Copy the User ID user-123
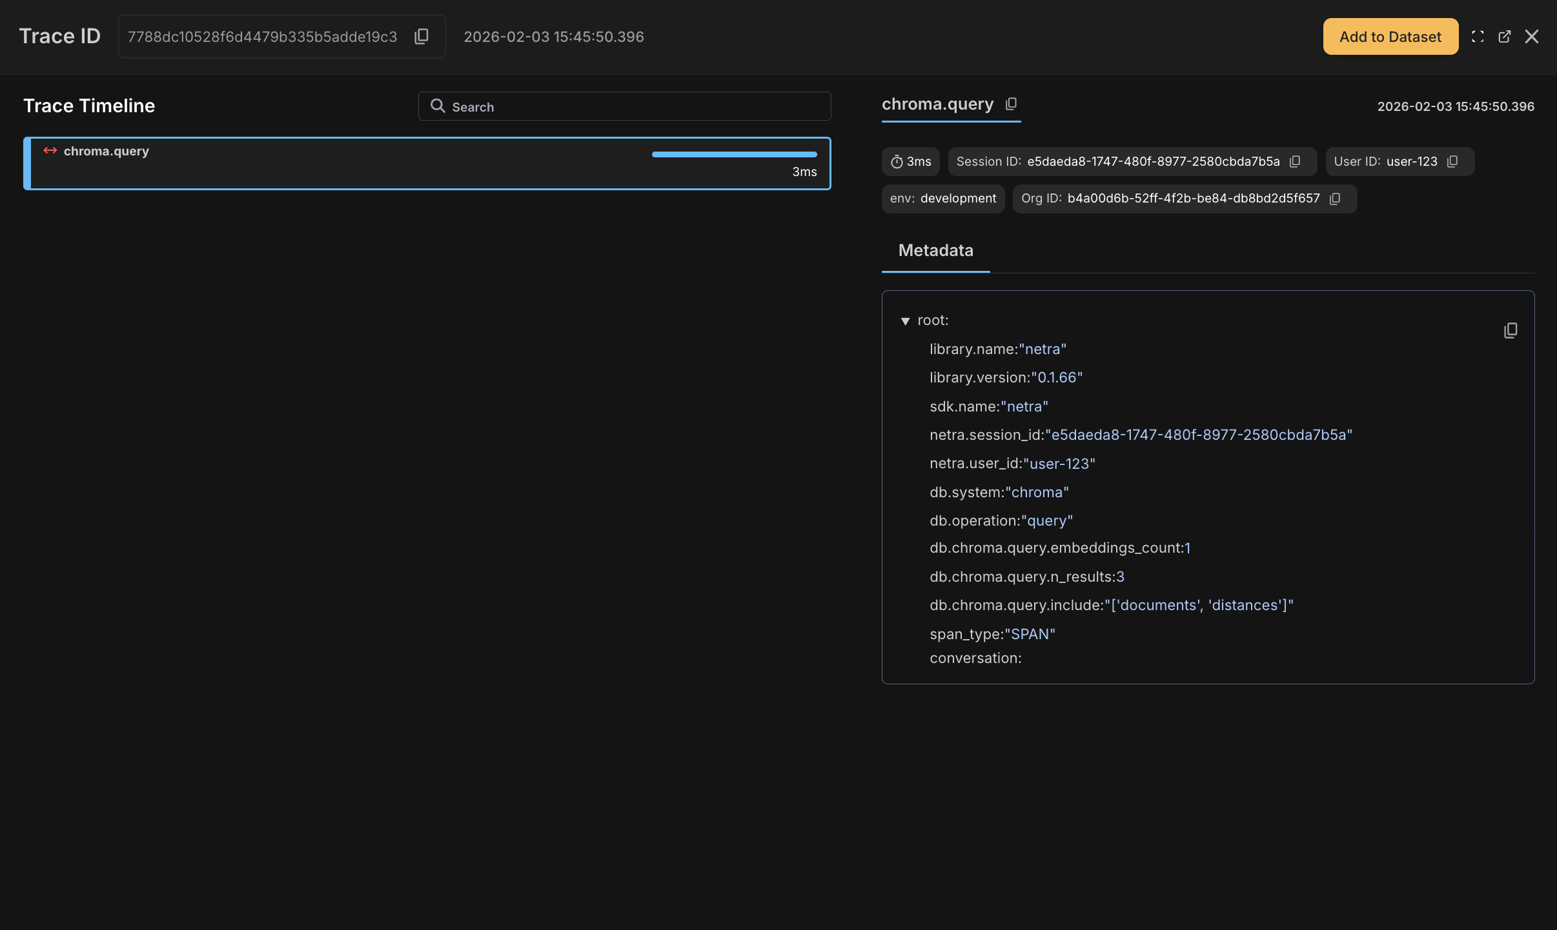The image size is (1557, 930). point(1452,161)
